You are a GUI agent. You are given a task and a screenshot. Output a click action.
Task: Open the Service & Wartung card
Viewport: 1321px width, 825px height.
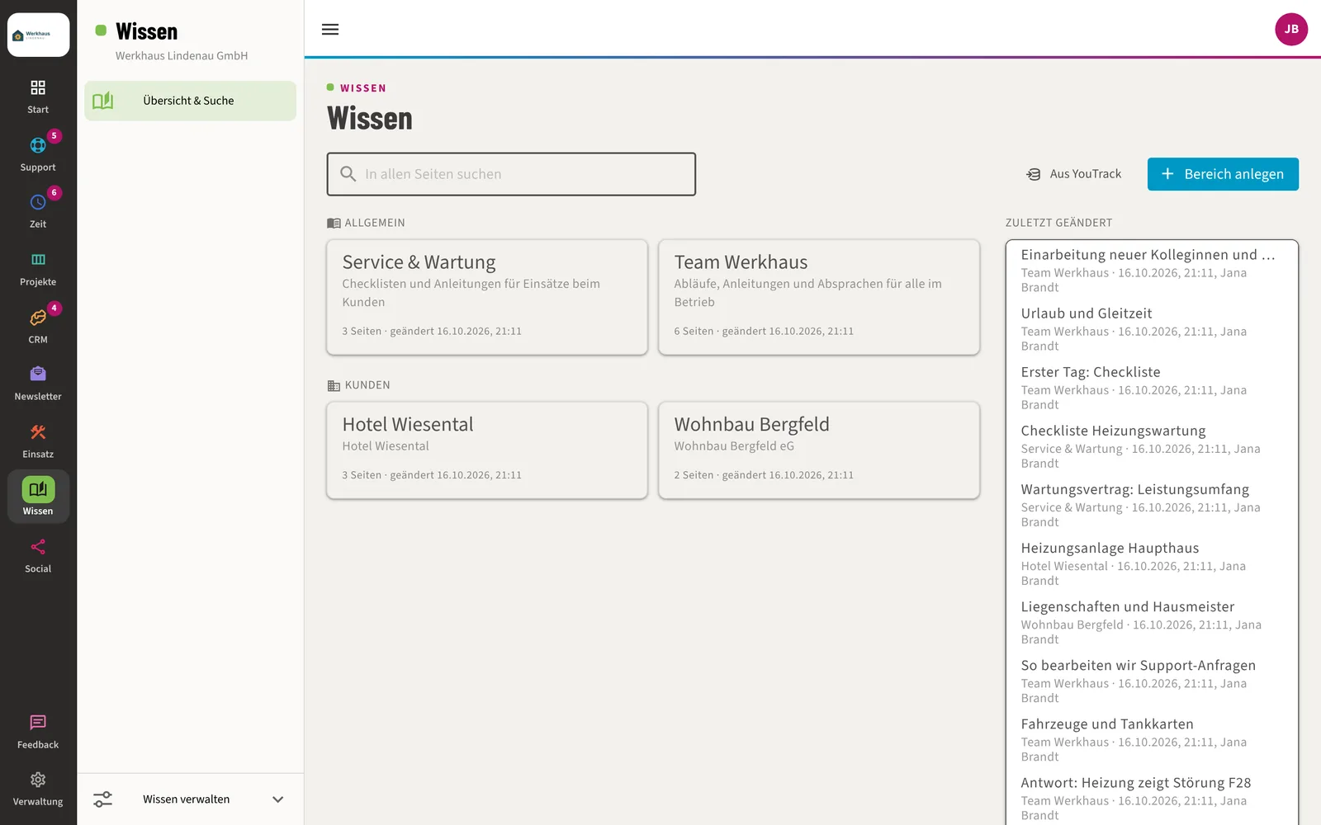click(x=487, y=297)
